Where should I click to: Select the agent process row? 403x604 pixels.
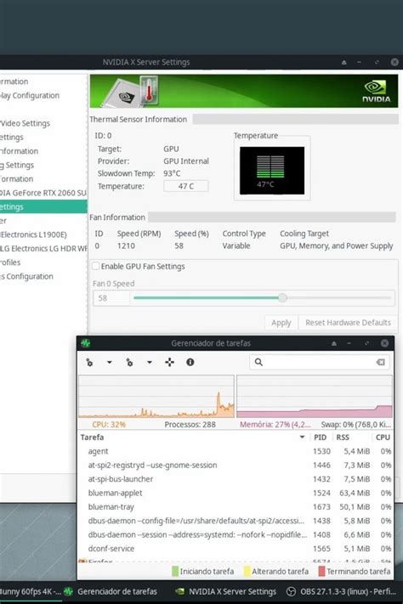236,451
